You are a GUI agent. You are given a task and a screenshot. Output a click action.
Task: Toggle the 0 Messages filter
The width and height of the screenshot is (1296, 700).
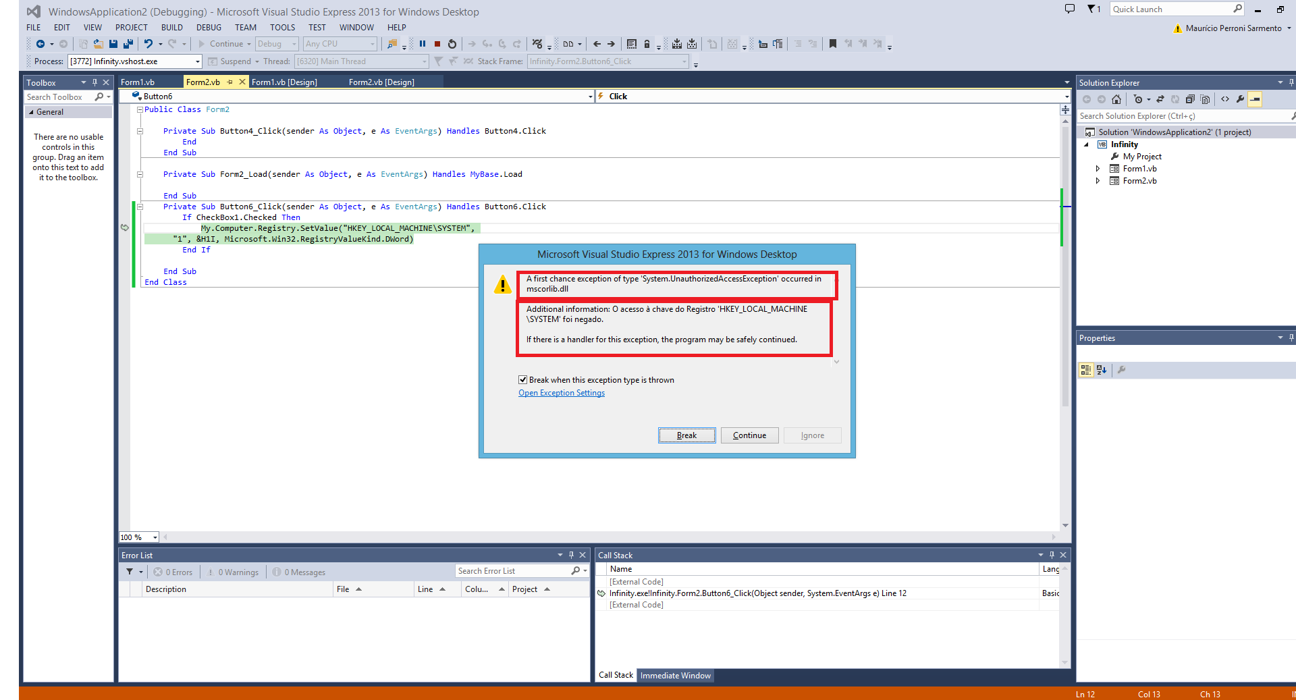coord(299,572)
